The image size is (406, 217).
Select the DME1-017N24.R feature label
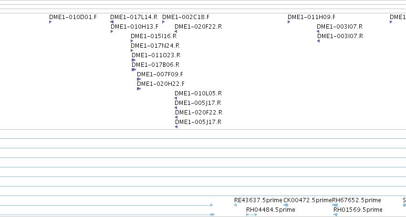coord(155,46)
